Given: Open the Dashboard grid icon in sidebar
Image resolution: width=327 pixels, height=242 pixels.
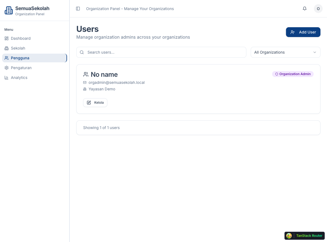Looking at the screenshot, I should click(x=6, y=38).
